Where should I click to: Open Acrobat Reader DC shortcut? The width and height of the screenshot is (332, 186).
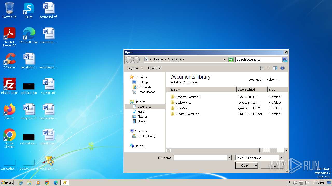click(9, 37)
